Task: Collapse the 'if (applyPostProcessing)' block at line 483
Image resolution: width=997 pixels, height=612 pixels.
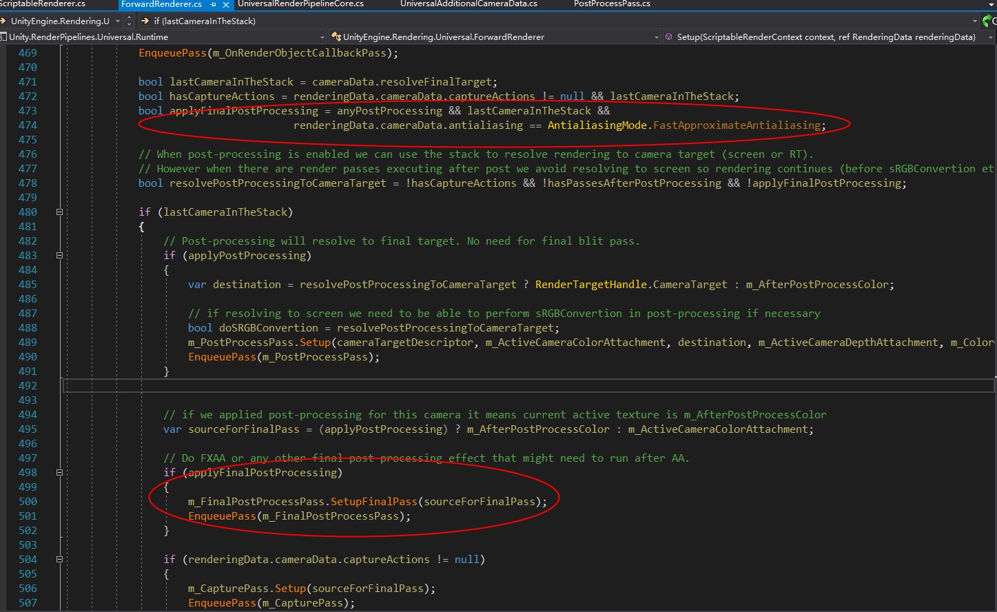Action: 59,256
